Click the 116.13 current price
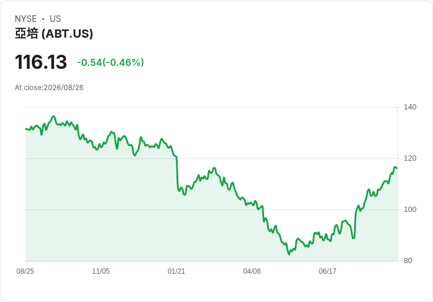 tap(41, 62)
